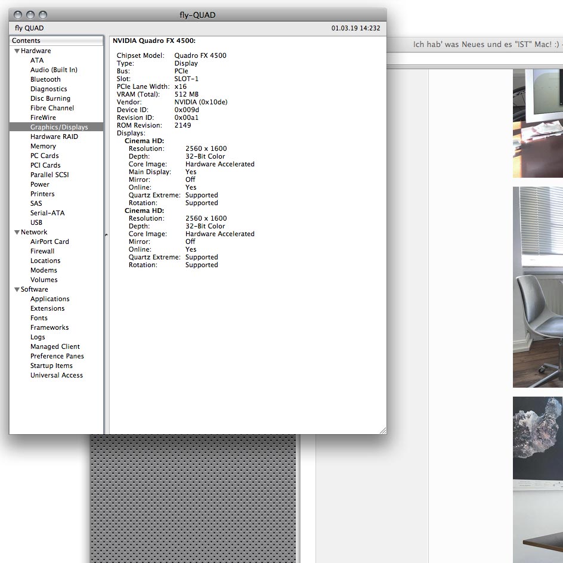Collapse the Hardware disclosure triangle
This screenshot has width=563, height=563.
(x=17, y=51)
